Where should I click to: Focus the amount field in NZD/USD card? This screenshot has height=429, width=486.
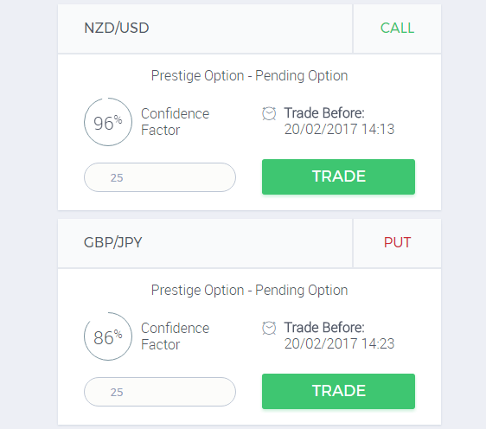pyautogui.click(x=160, y=177)
